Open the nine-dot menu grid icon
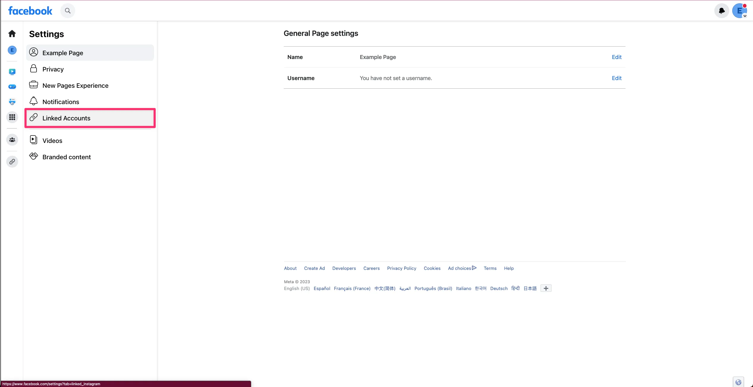The image size is (753, 387). [12, 117]
